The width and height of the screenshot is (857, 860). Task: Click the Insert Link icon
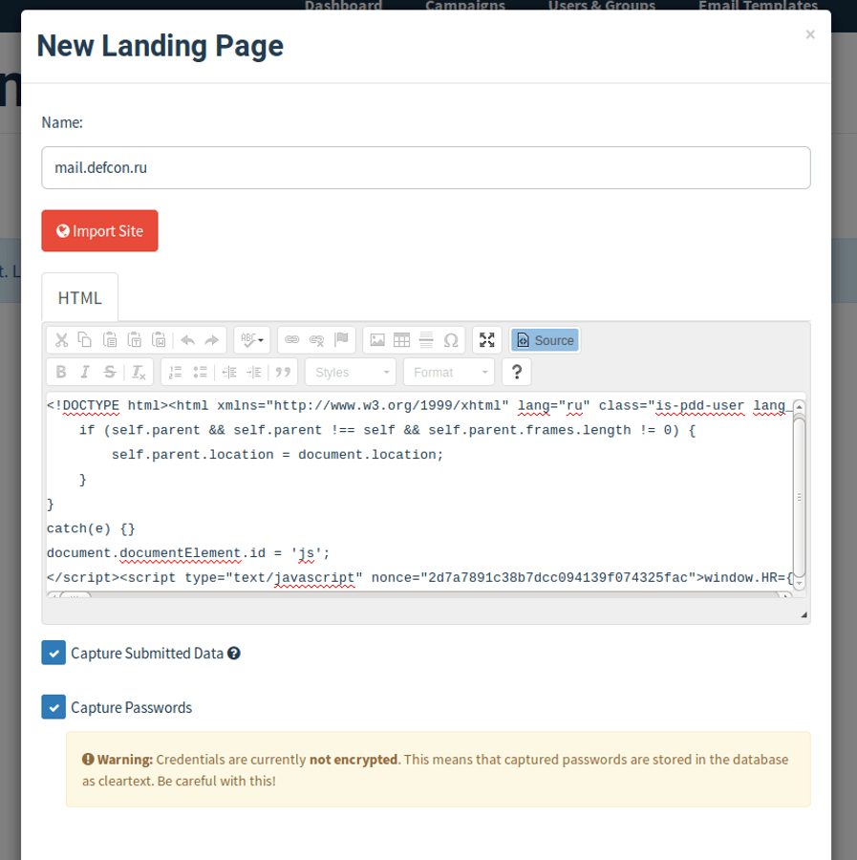[292, 340]
